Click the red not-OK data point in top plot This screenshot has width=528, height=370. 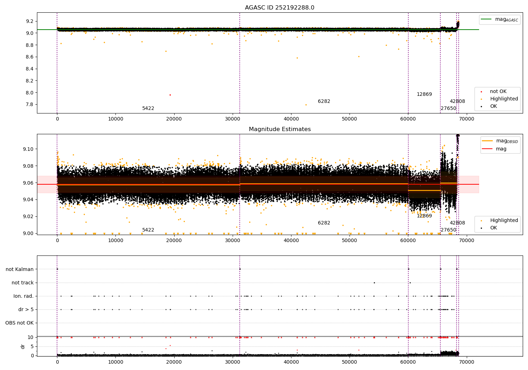tap(170, 95)
